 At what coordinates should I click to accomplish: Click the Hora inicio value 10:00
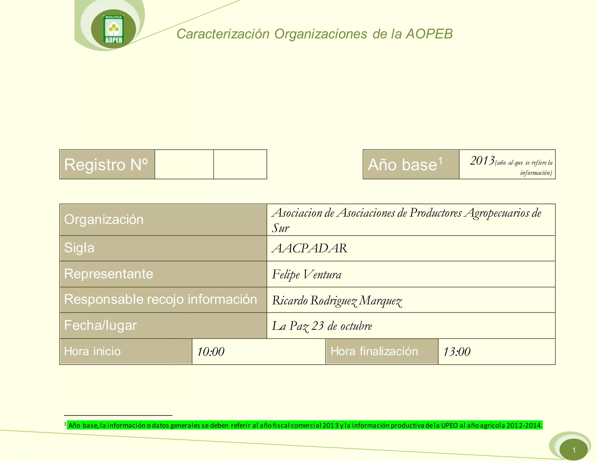click(210, 352)
